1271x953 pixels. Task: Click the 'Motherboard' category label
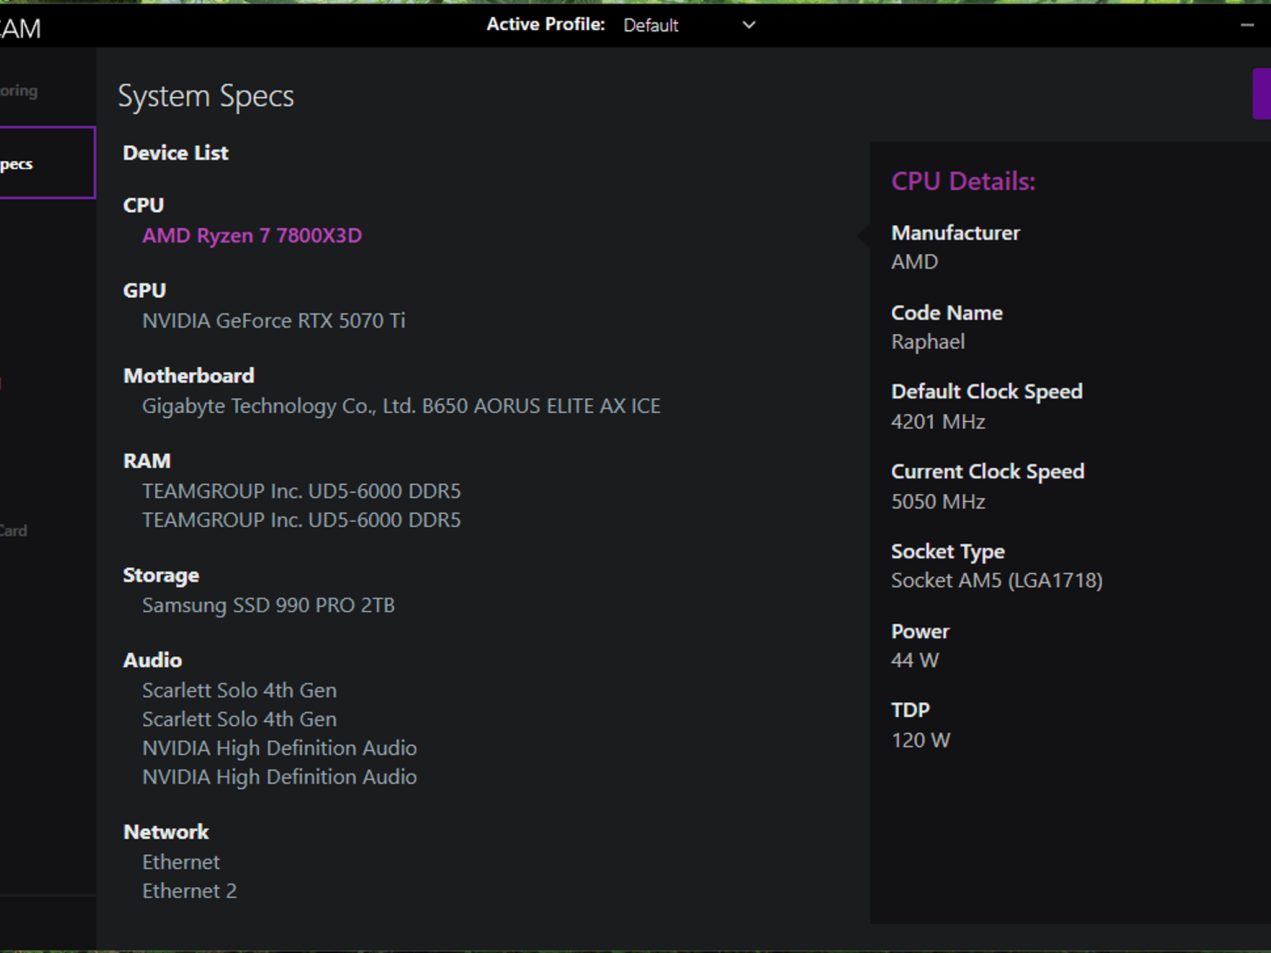click(x=189, y=375)
